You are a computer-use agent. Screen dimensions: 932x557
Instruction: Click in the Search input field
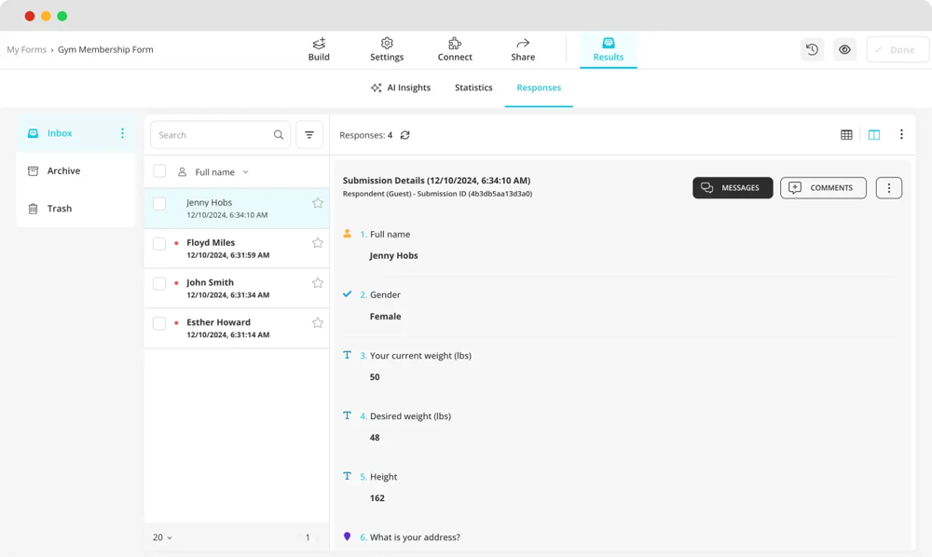click(214, 135)
